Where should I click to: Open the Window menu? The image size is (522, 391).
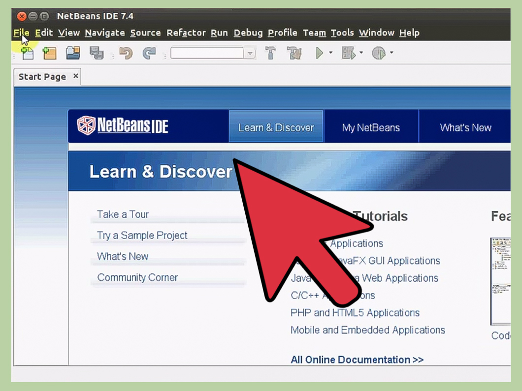pyautogui.click(x=377, y=32)
